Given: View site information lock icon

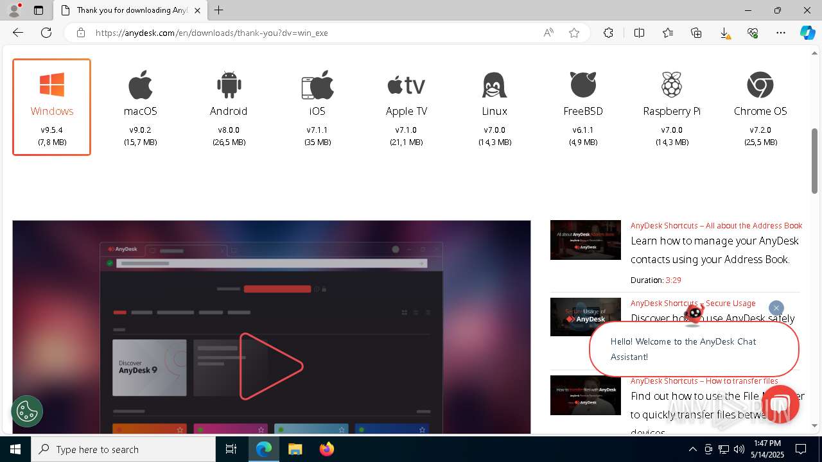Looking at the screenshot, I should tap(81, 33).
